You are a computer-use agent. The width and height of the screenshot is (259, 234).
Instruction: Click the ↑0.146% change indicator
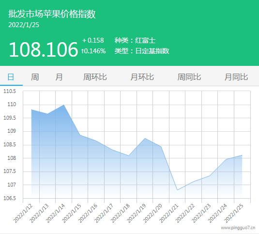(x=93, y=51)
